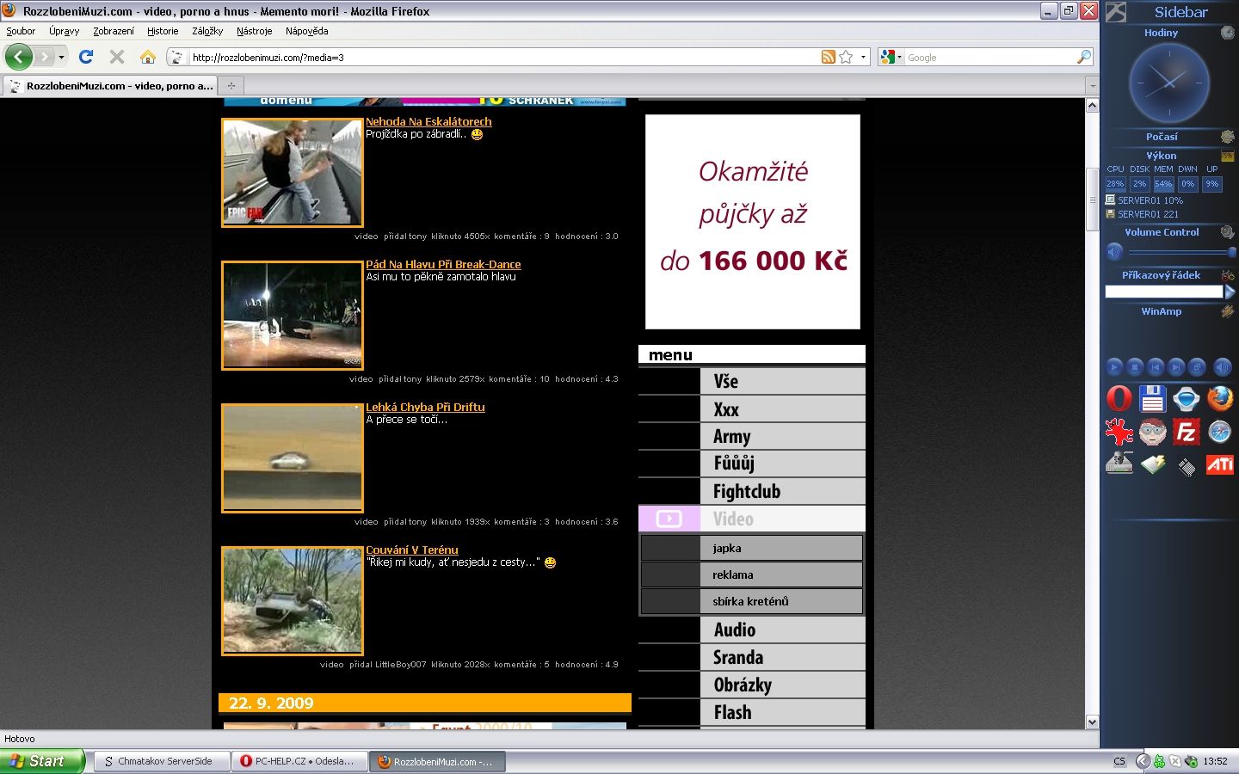1239x774 pixels.
Task: Click the Firefox reload button
Action: [x=86, y=57]
